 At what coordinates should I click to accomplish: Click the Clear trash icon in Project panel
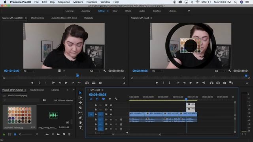(70, 134)
